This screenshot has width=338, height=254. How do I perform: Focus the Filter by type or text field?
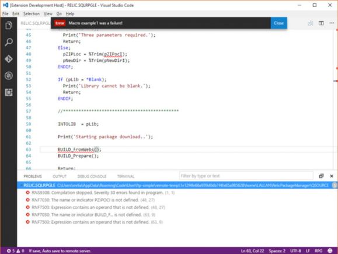[246, 176]
